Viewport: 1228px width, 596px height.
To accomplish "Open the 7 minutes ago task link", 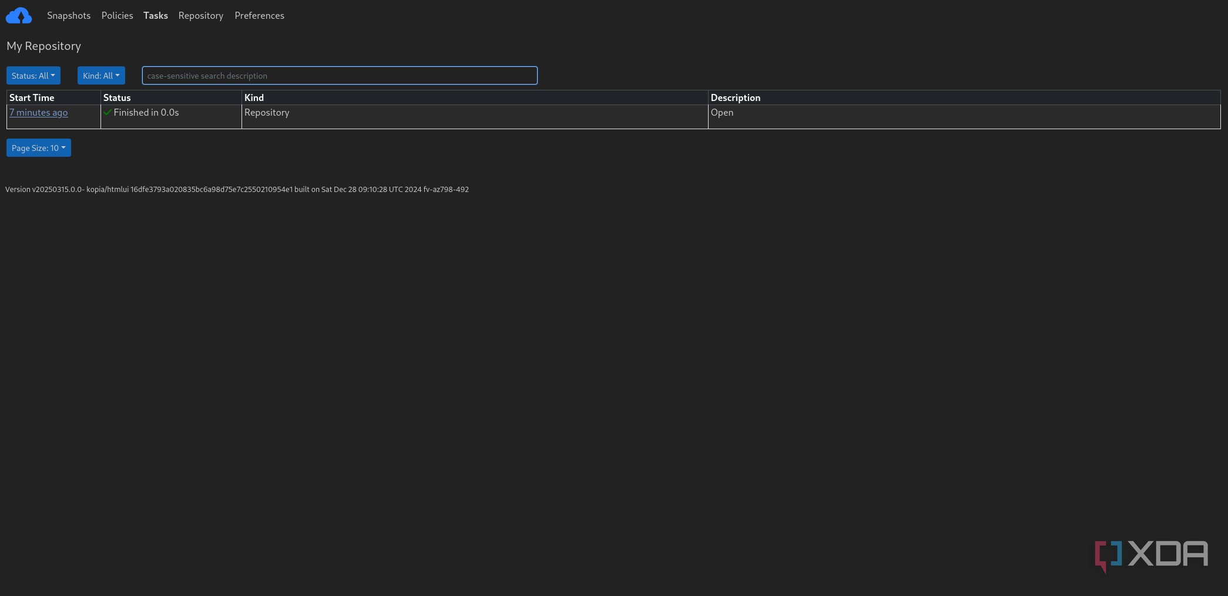I will click(39, 113).
